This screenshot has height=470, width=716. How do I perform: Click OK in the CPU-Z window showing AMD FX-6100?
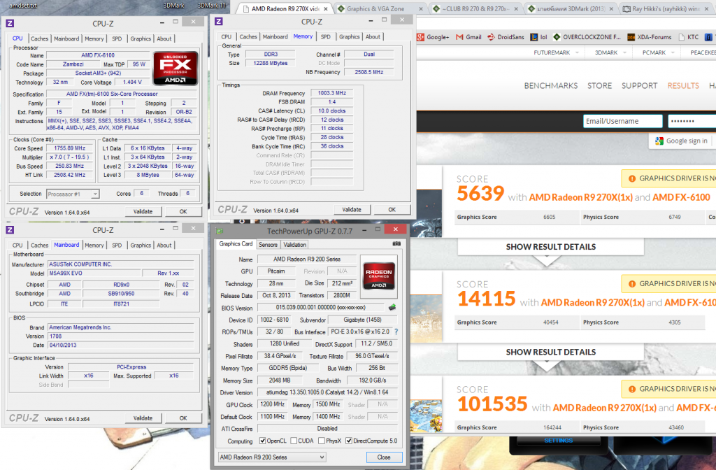183,211
